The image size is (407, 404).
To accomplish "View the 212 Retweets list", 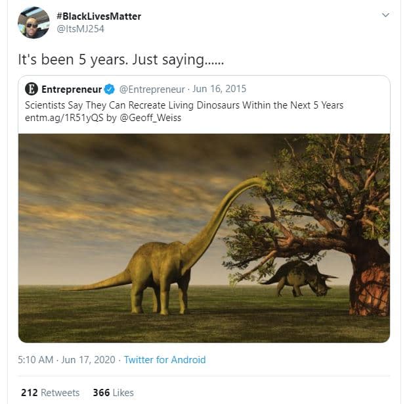I will pos(50,393).
